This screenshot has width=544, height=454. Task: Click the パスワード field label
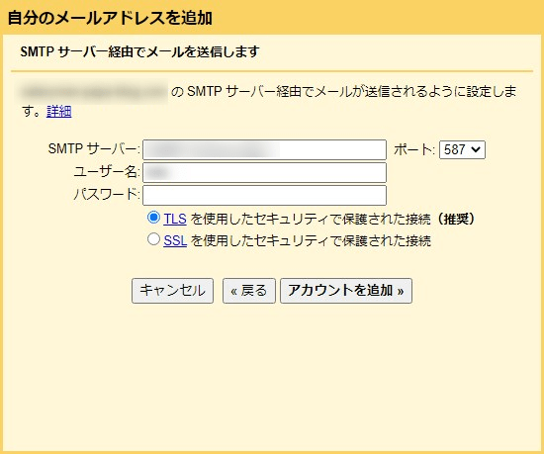click(x=107, y=194)
